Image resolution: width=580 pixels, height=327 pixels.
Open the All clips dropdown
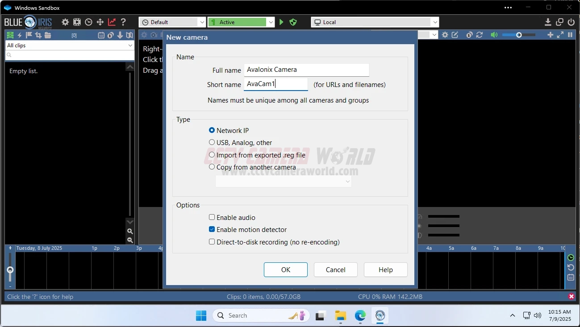click(x=129, y=45)
